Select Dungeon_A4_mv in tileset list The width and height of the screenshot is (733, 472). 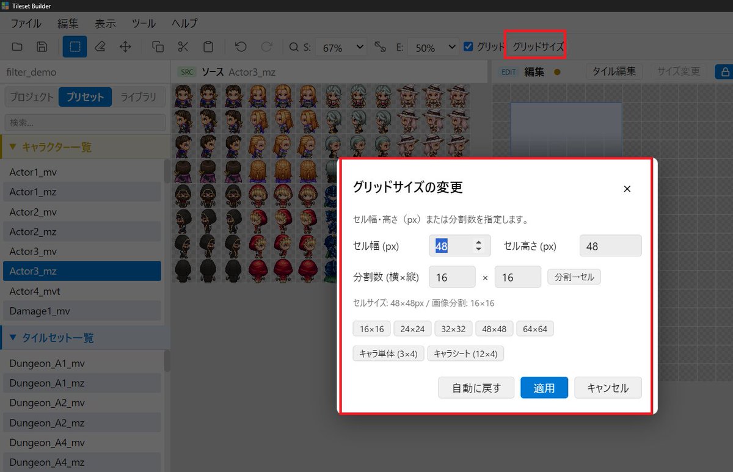click(82, 443)
